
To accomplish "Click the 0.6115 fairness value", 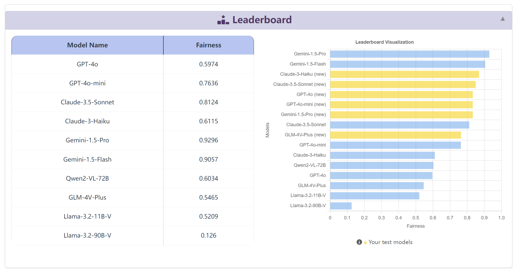I will click(x=209, y=121).
